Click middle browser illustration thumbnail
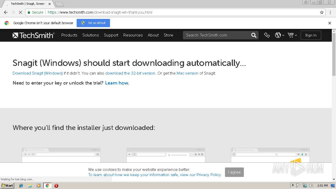336x189 pixels. click(x=166, y=155)
